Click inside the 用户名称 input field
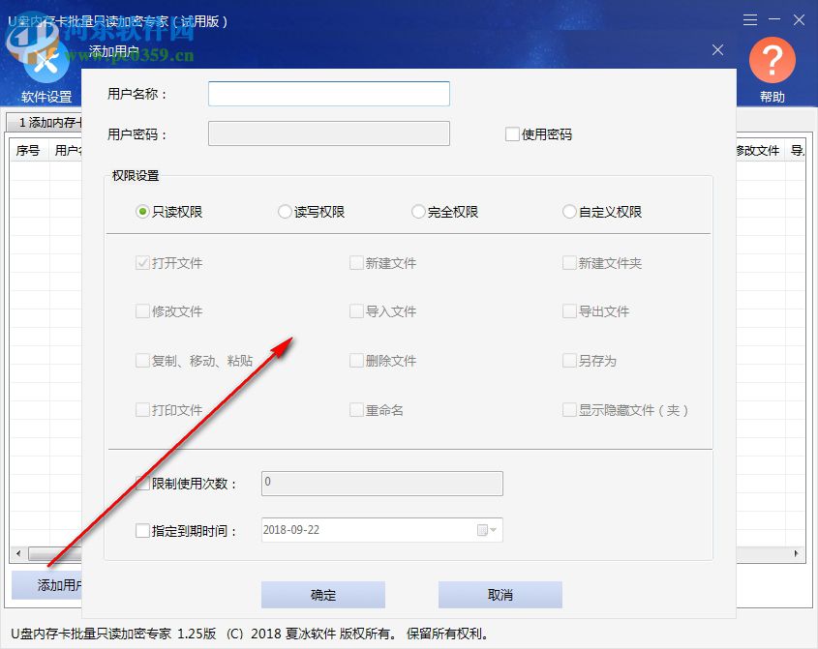 coord(328,94)
